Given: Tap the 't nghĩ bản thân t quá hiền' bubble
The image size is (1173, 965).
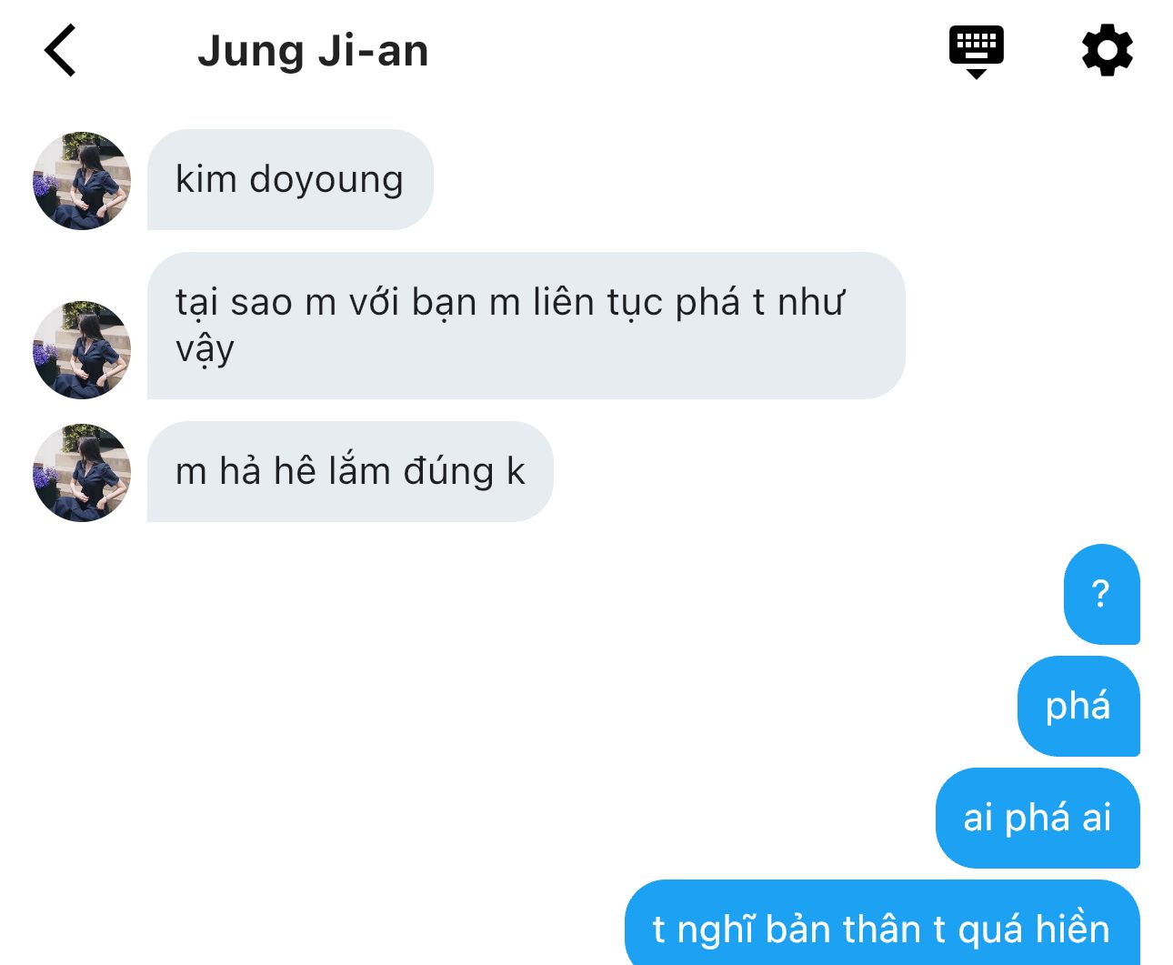Looking at the screenshot, I should coord(882,923).
